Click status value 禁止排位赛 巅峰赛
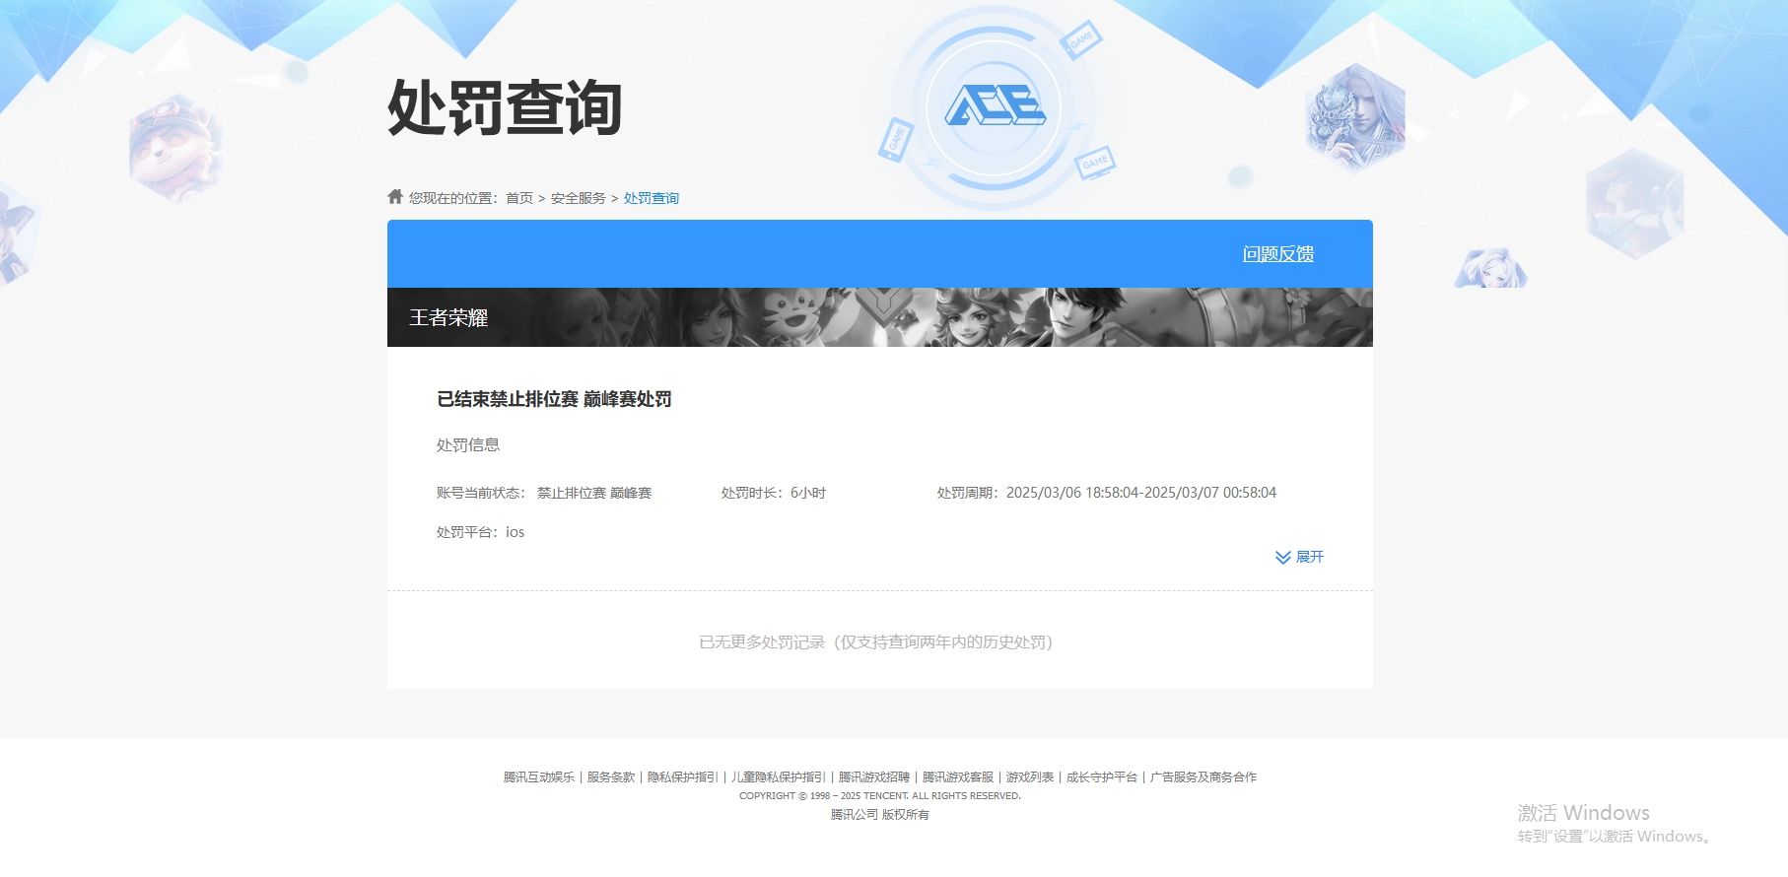This screenshot has height=877, width=1788. (594, 493)
